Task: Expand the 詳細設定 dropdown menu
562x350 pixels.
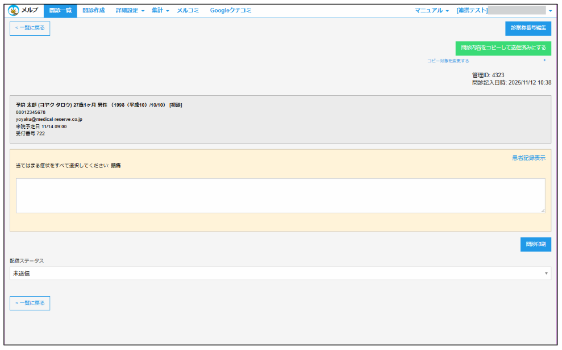Action: coord(130,10)
